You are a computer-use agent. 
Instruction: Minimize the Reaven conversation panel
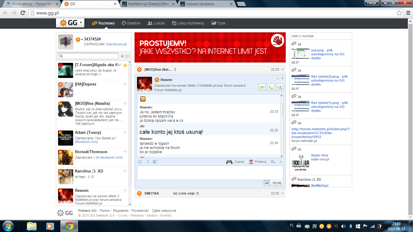(278, 79)
